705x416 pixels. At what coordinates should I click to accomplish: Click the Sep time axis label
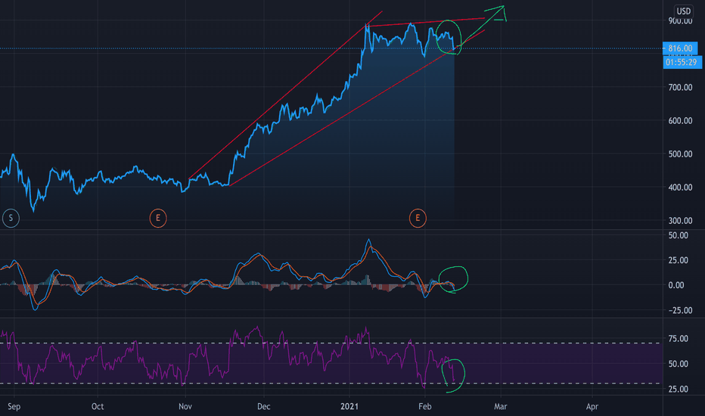pos(14,407)
